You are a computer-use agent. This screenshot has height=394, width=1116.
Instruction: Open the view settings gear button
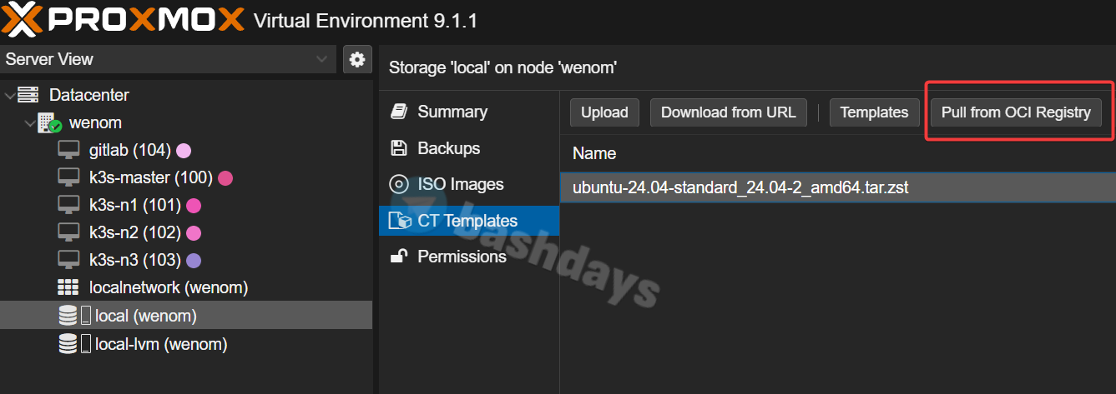coord(357,59)
